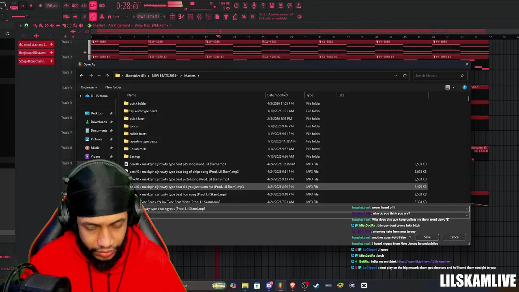Image resolution: width=519 pixels, height=292 pixels.
Task: Open the Organize menu
Action: tap(89, 87)
